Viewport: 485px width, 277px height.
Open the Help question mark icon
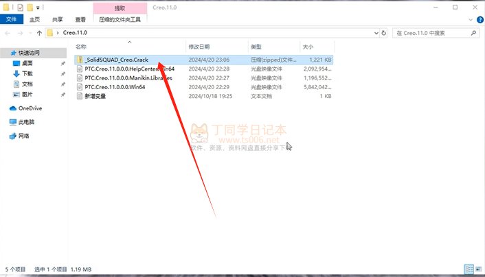pos(480,20)
